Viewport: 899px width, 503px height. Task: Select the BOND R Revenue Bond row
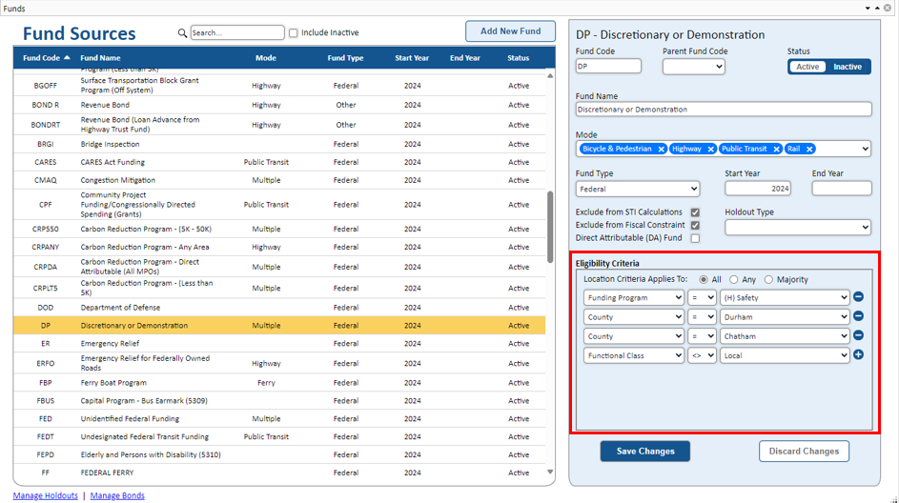click(x=279, y=105)
